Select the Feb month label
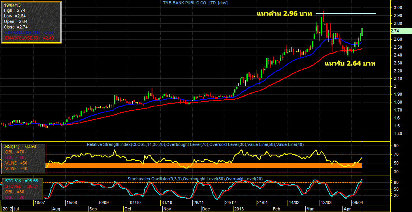412x212 pixels. pos(277,209)
